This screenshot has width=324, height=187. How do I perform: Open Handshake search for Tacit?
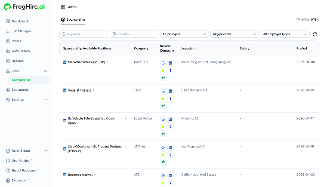pos(163,98)
